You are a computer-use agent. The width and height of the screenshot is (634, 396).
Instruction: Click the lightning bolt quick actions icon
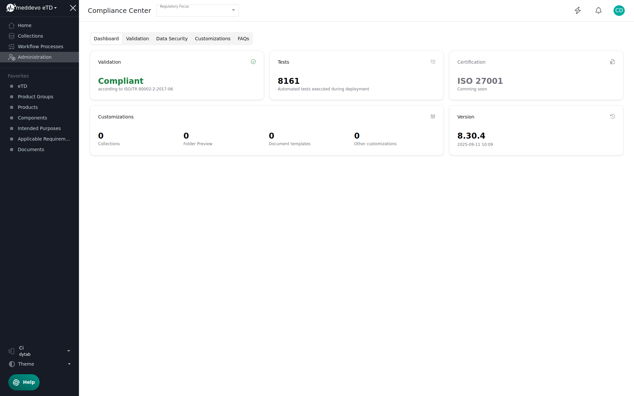tap(578, 11)
